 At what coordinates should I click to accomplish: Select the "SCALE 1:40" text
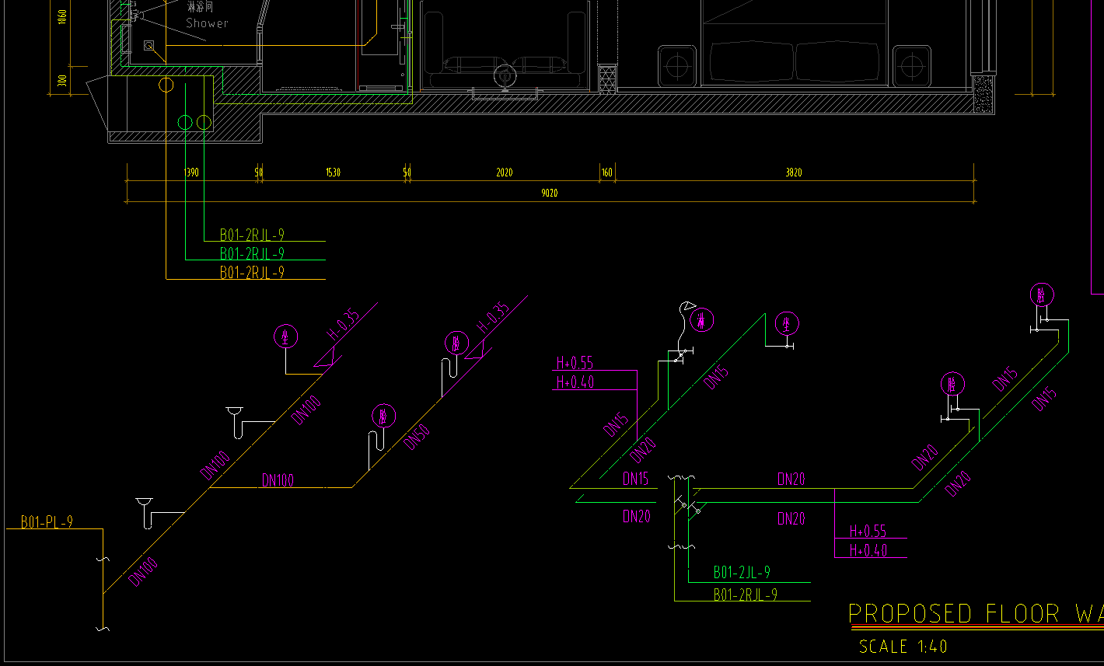tap(903, 646)
